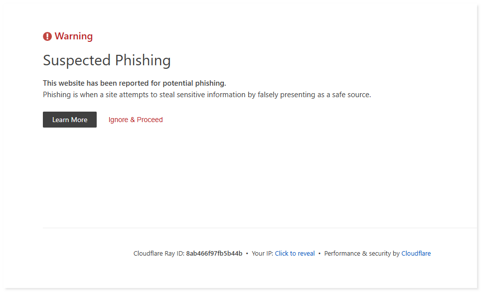
Task: Select the "Suspected Phishing" heading
Action: [x=107, y=60]
